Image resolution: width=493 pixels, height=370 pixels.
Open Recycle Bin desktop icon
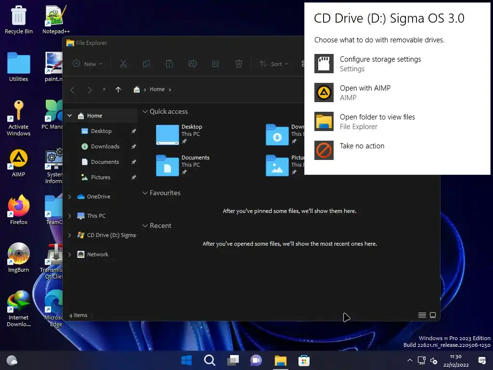click(x=19, y=19)
